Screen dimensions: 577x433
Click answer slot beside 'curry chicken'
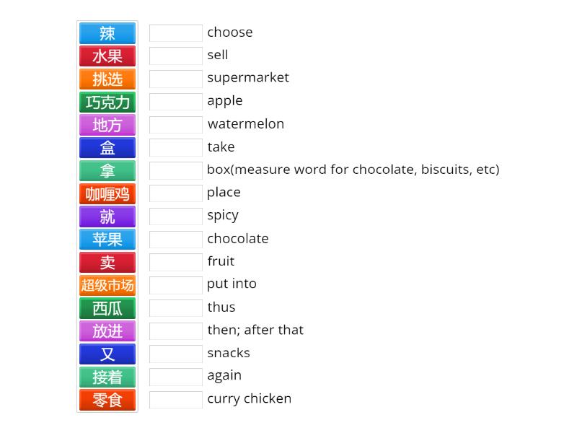(176, 400)
